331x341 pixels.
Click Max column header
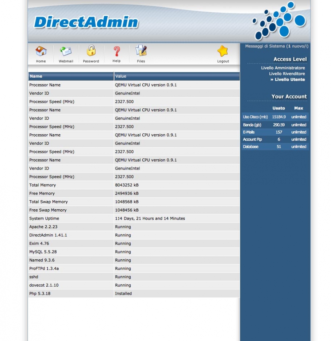click(299, 108)
